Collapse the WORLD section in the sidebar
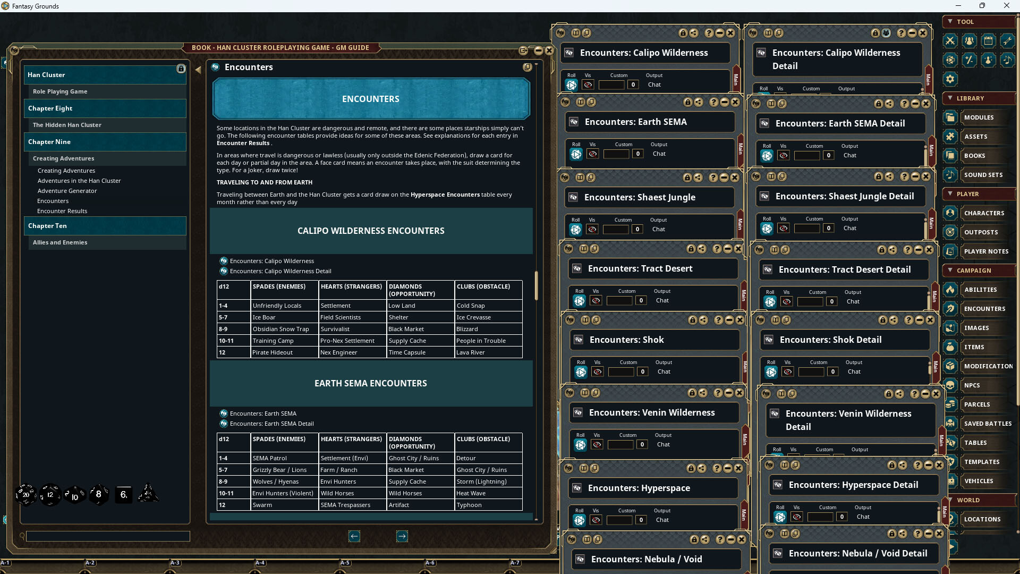The width and height of the screenshot is (1020, 574). tap(951, 500)
